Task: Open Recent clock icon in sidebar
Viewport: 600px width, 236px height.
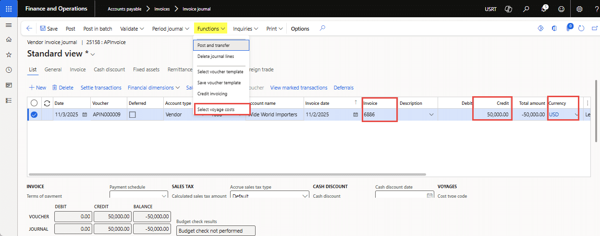Action: pyautogui.click(x=9, y=70)
